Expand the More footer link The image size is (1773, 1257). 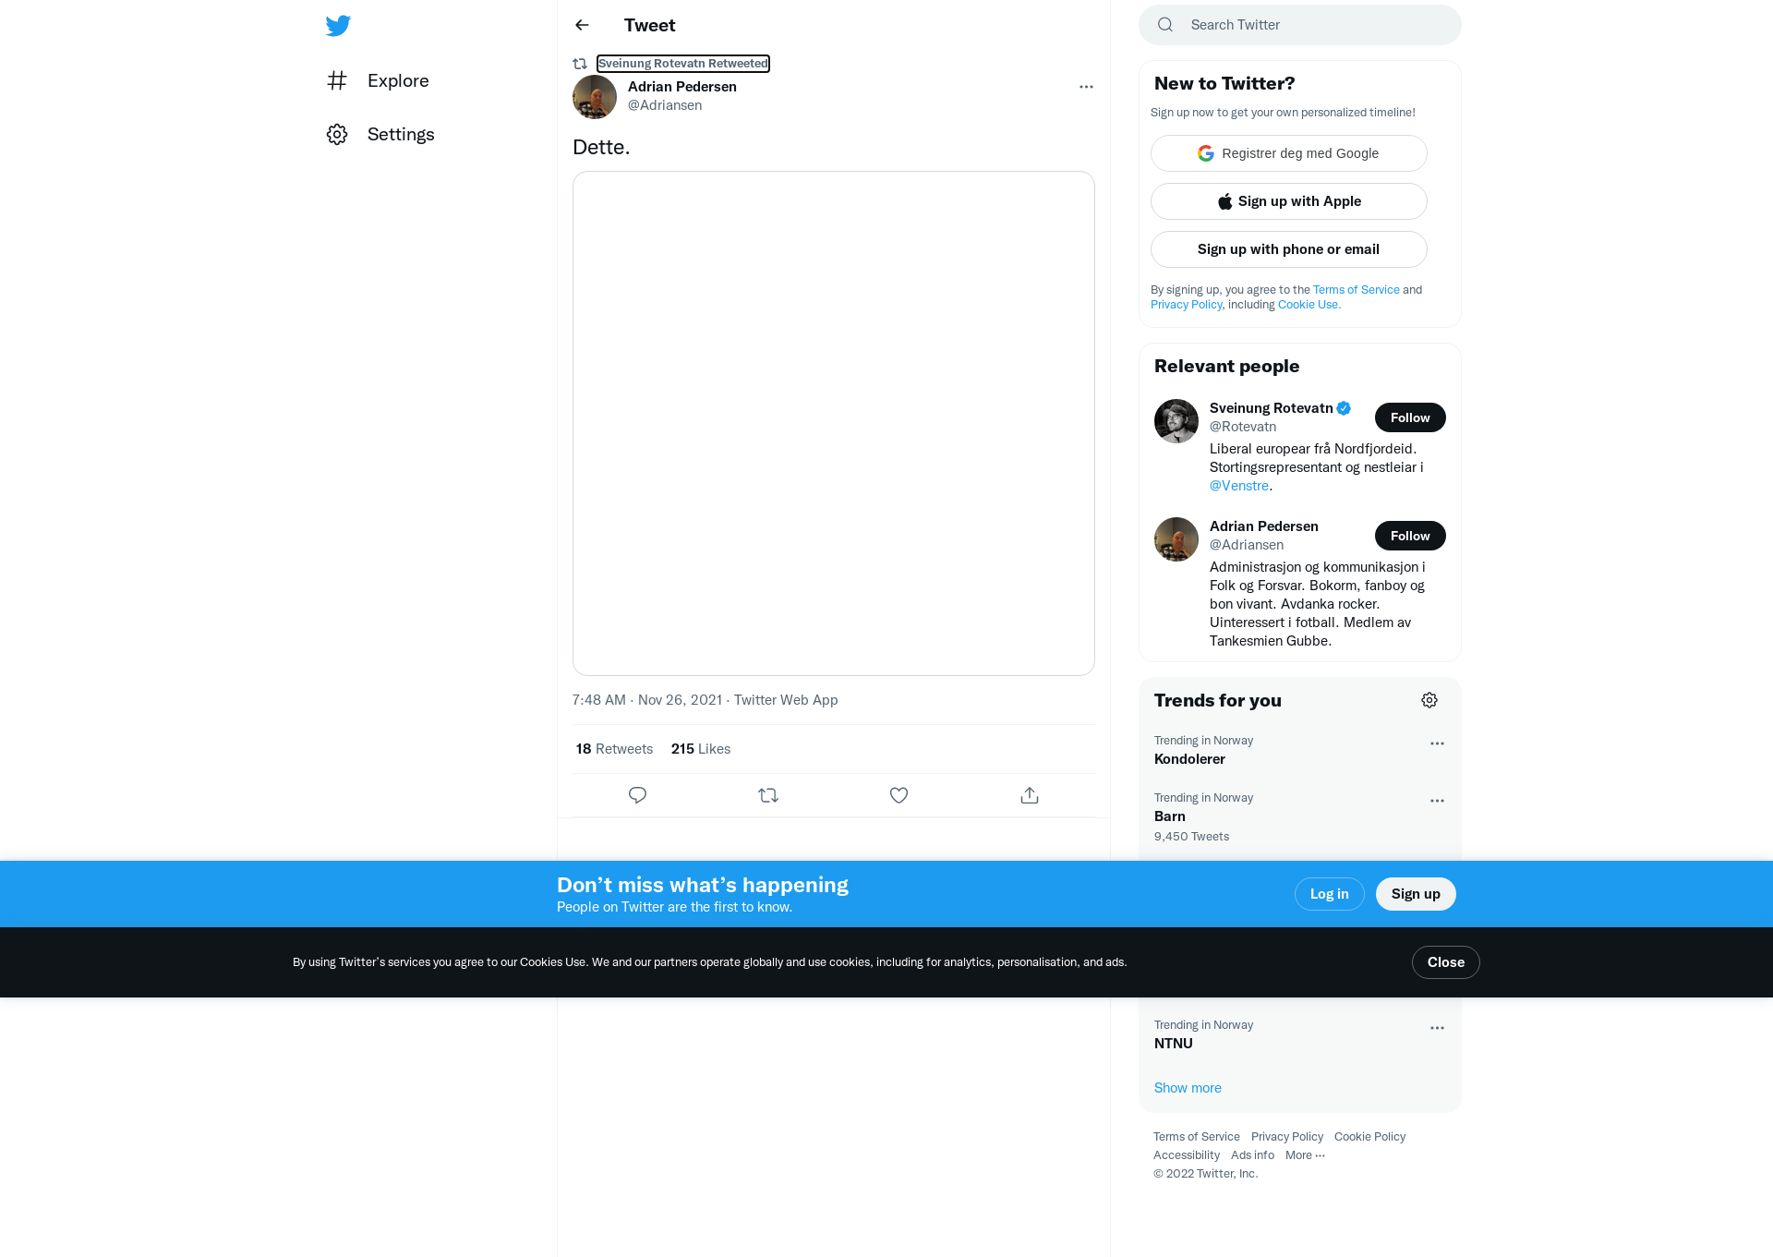point(1305,1155)
